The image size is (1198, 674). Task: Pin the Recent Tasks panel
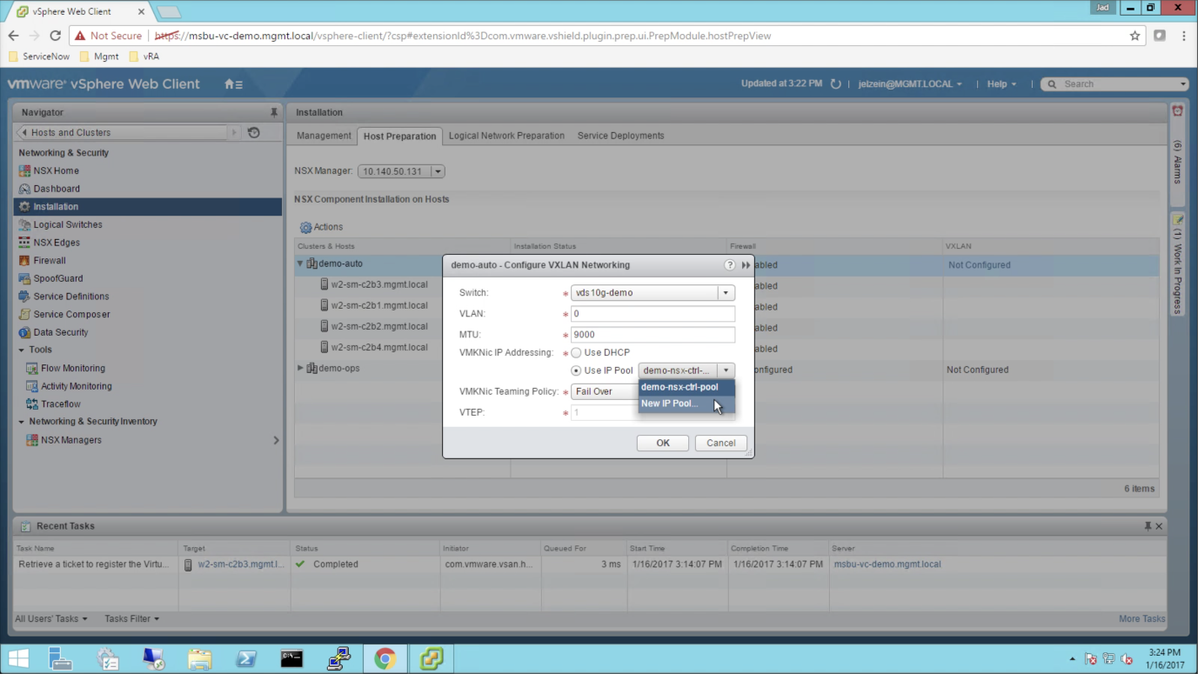coord(1148,526)
